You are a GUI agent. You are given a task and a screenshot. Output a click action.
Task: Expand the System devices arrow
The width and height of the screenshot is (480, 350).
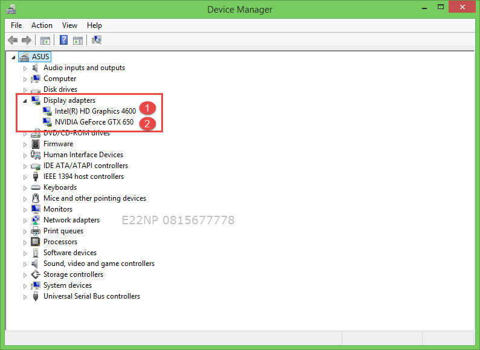point(25,286)
